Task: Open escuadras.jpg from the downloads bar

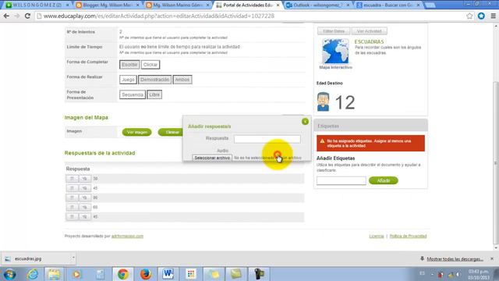Action: pyautogui.click(x=28, y=258)
